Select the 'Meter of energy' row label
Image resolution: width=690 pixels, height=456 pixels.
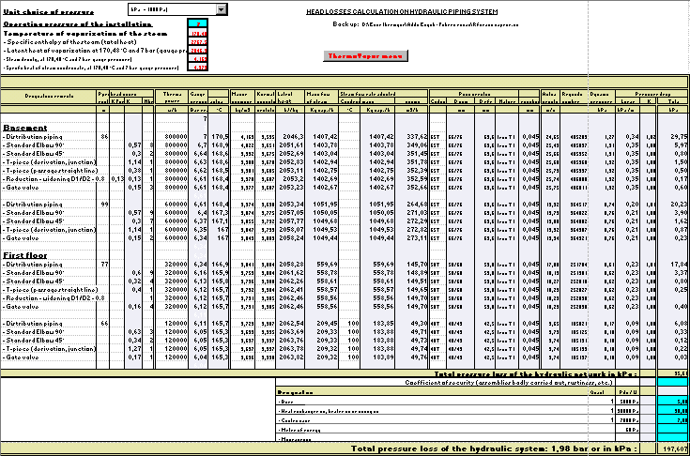[x=299, y=430]
